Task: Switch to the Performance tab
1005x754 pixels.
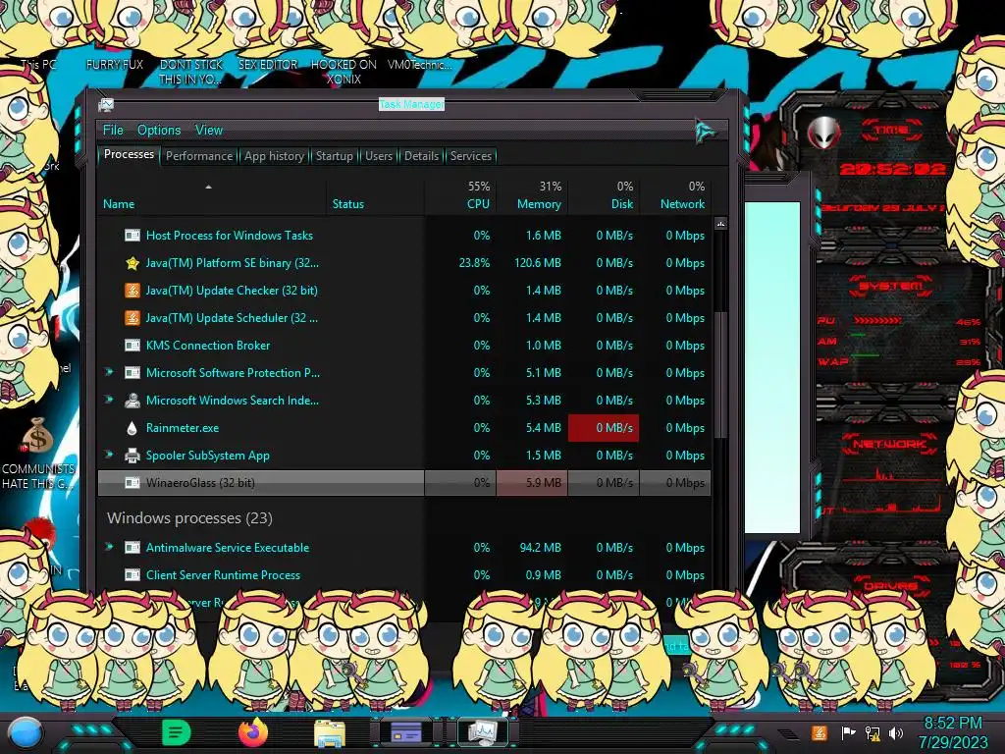Action: (x=199, y=156)
